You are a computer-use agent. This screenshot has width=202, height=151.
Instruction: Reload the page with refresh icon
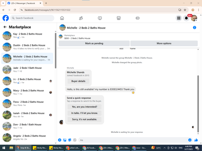click(x=15, y=10)
